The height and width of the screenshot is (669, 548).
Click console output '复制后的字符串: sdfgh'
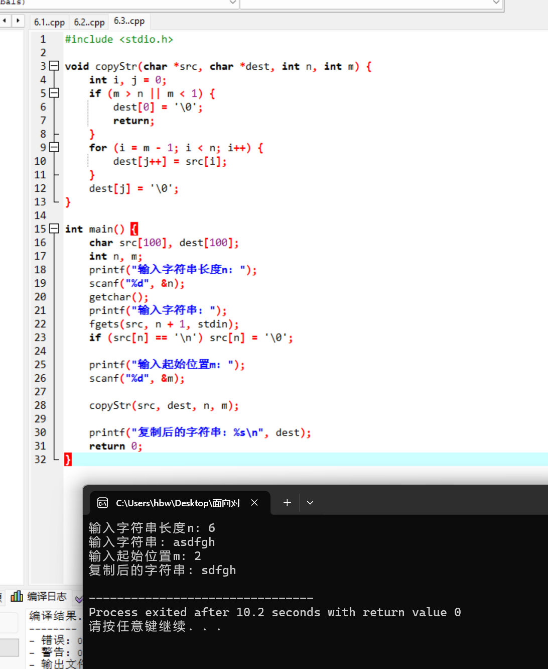point(162,570)
